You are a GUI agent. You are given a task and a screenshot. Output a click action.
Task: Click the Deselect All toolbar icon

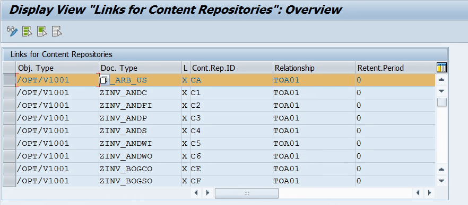(57, 31)
